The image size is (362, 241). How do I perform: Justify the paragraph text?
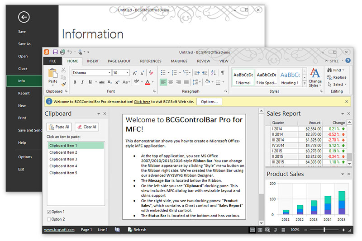[x=186, y=82]
